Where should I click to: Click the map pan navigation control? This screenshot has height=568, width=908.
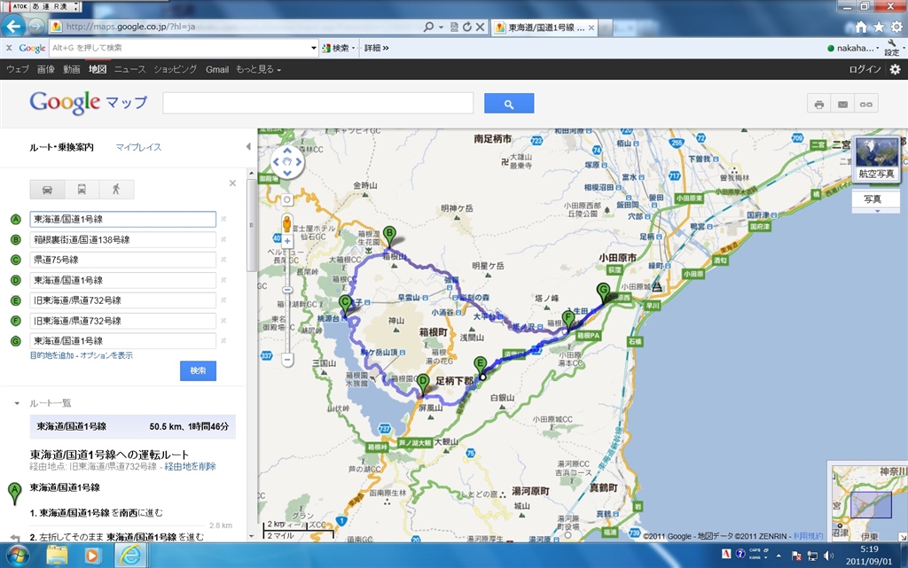pos(287,162)
